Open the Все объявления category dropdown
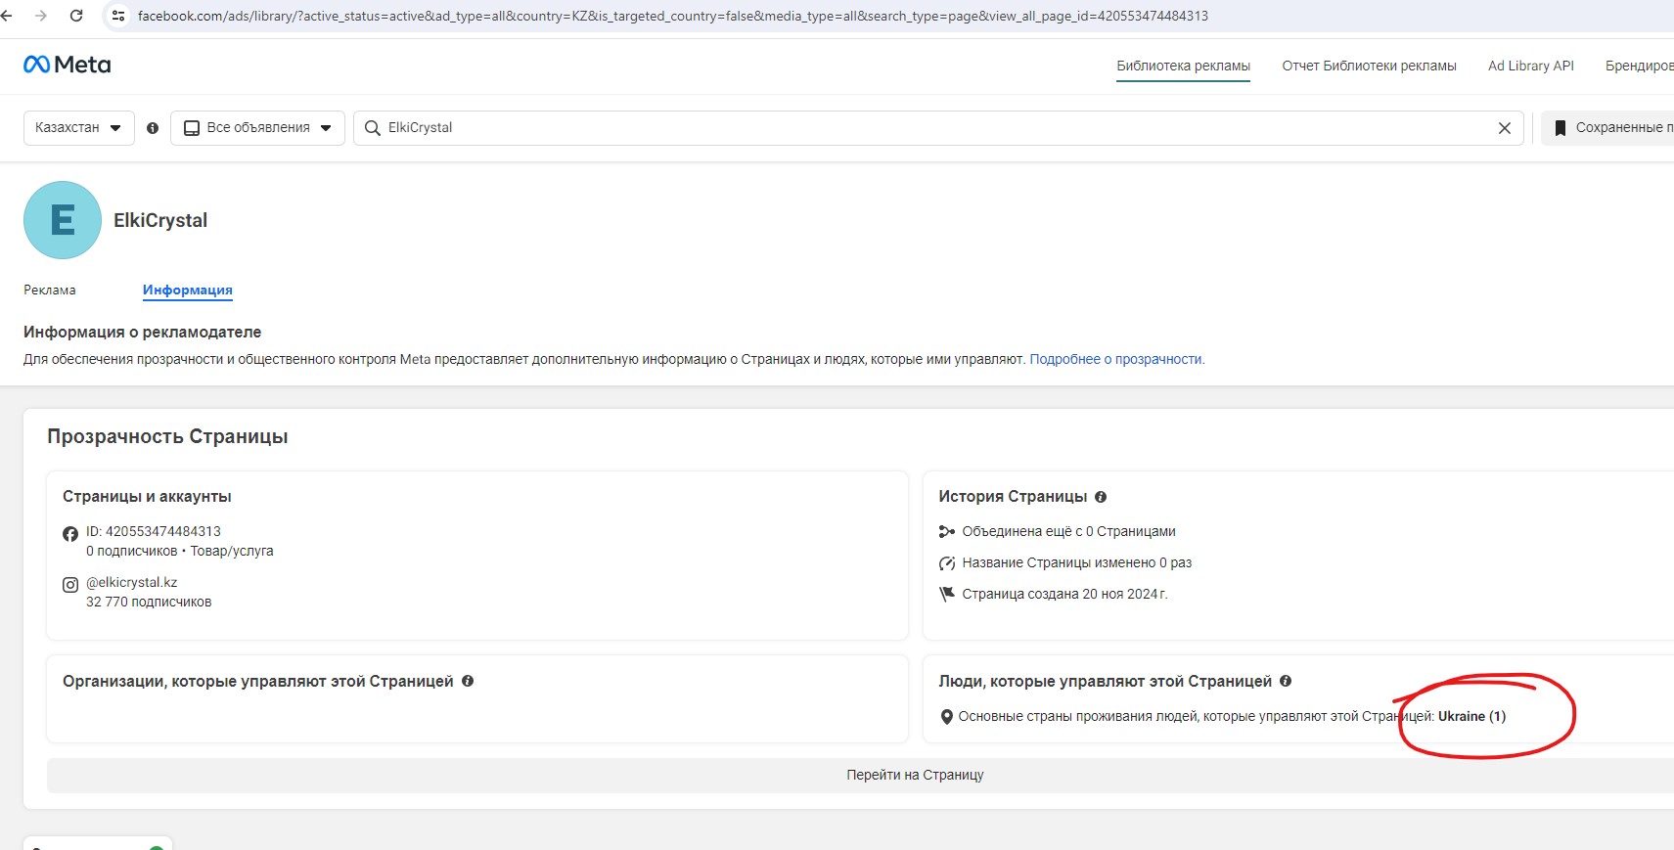The width and height of the screenshot is (1674, 850). click(257, 128)
